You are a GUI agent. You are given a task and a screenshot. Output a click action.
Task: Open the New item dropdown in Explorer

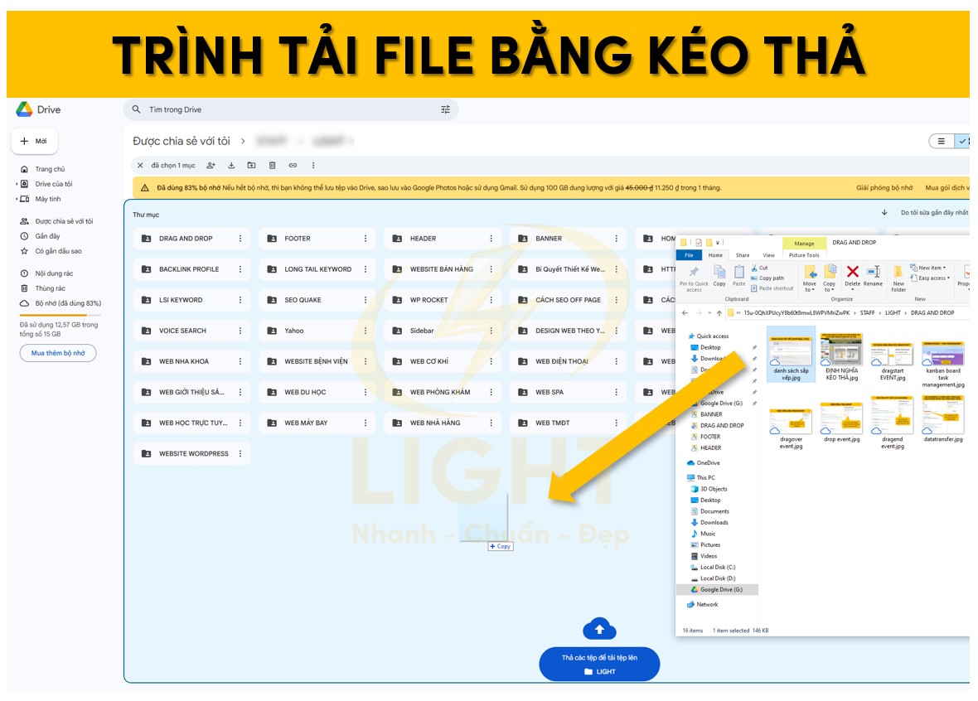(x=928, y=268)
